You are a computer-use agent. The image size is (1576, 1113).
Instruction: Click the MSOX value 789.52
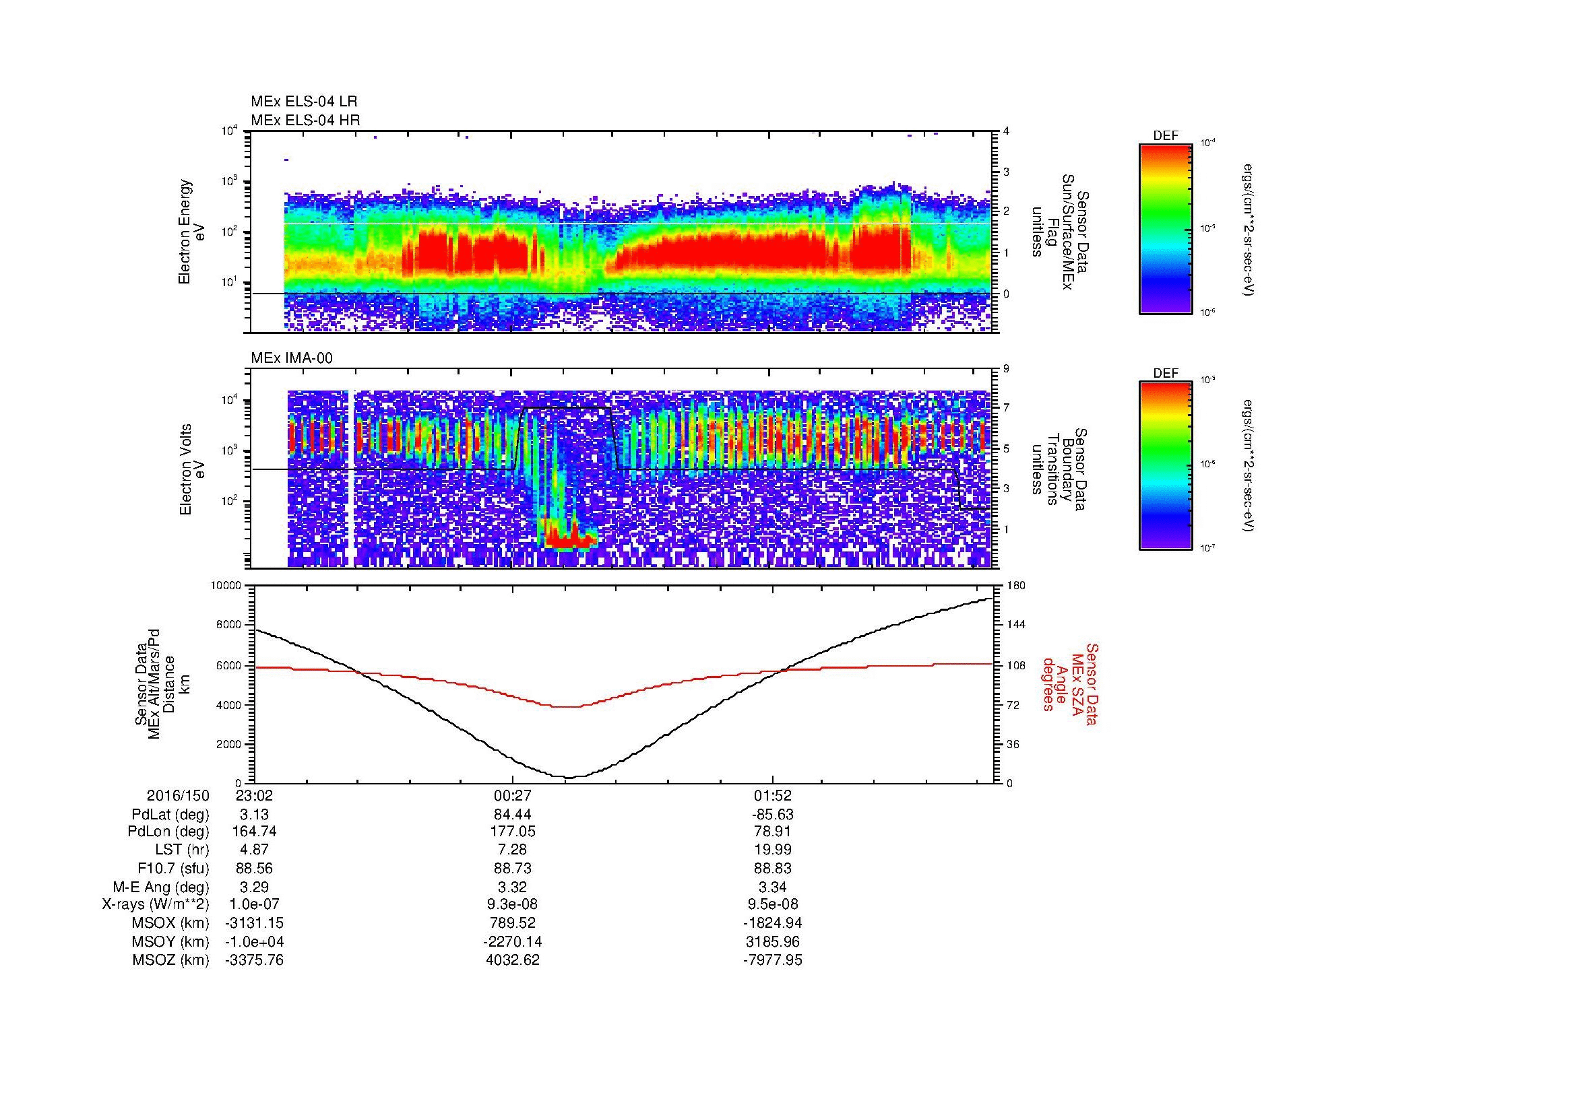tap(513, 923)
